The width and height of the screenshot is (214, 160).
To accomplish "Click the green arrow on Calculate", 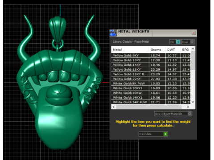I will click(165, 134).
